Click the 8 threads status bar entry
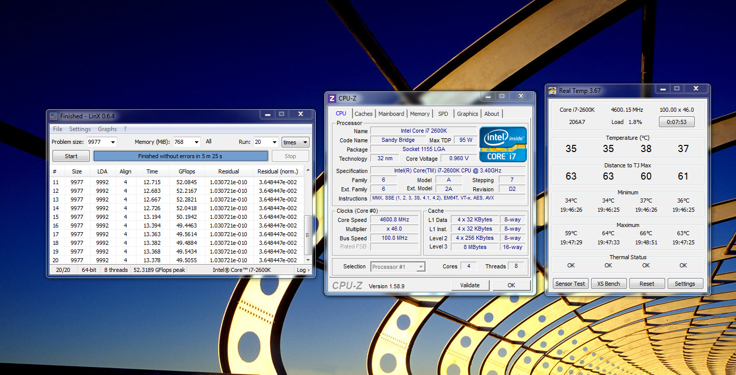The image size is (736, 375). click(x=116, y=270)
